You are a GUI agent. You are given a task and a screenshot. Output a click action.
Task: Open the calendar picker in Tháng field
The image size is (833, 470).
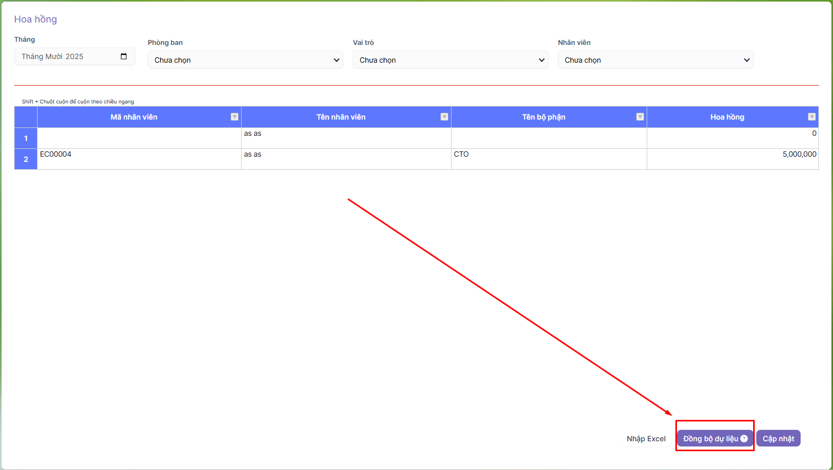tap(124, 56)
